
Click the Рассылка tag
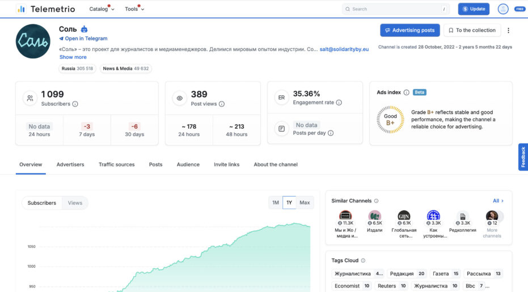pos(483,274)
